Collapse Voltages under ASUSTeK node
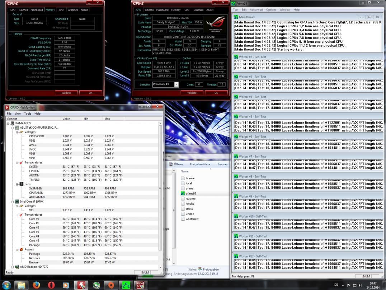This screenshot has height=290, width=386. point(17,132)
